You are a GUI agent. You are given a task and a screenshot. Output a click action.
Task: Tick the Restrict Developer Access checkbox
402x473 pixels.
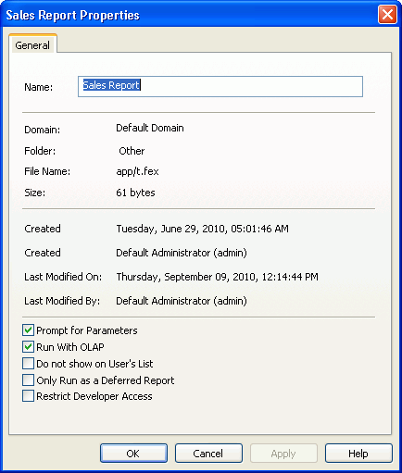pyautogui.click(x=28, y=396)
